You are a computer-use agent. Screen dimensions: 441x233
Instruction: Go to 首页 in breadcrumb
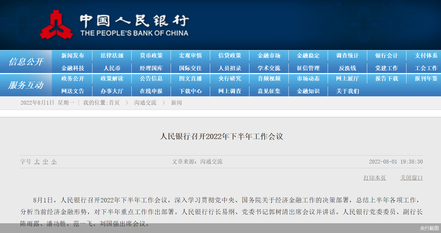click(114, 103)
